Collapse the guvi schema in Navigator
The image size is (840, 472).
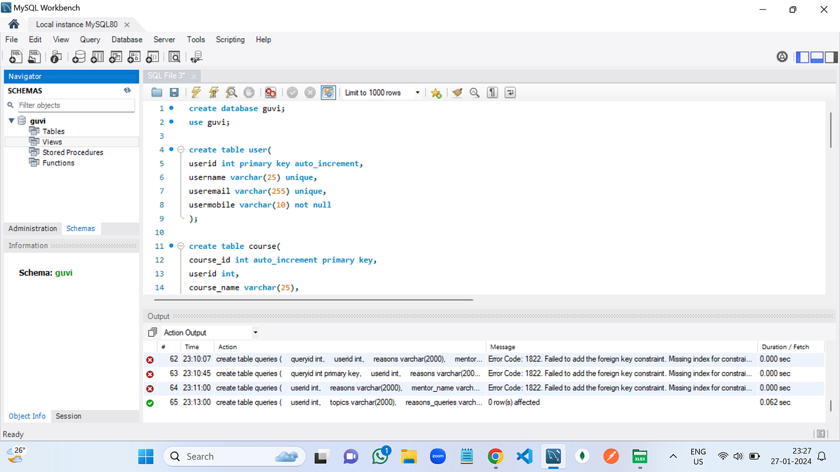pyautogui.click(x=11, y=120)
